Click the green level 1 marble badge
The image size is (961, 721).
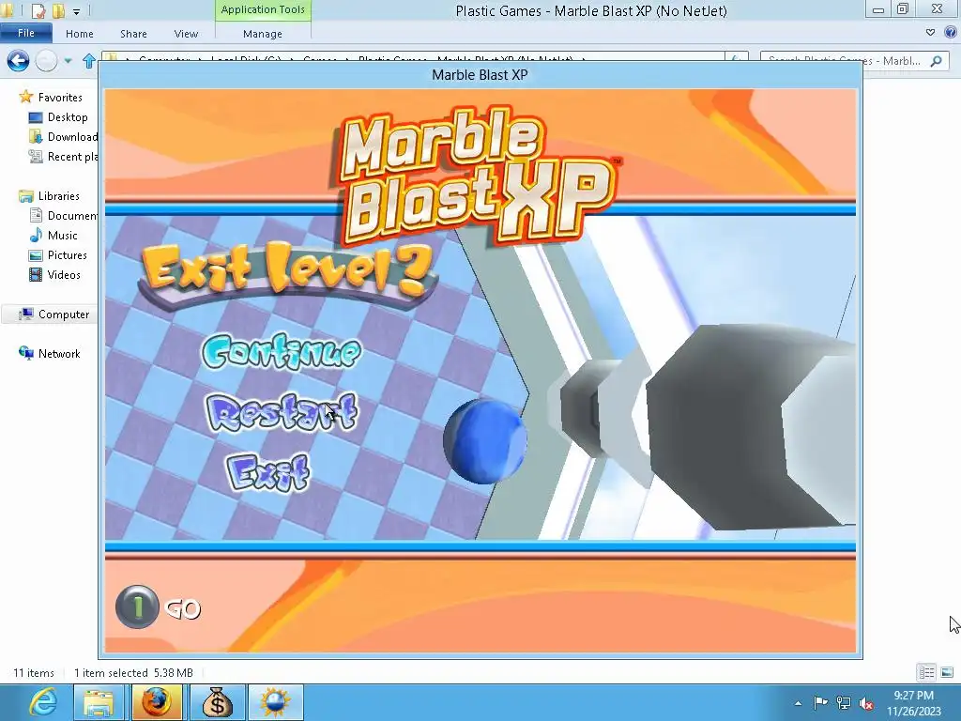click(137, 607)
